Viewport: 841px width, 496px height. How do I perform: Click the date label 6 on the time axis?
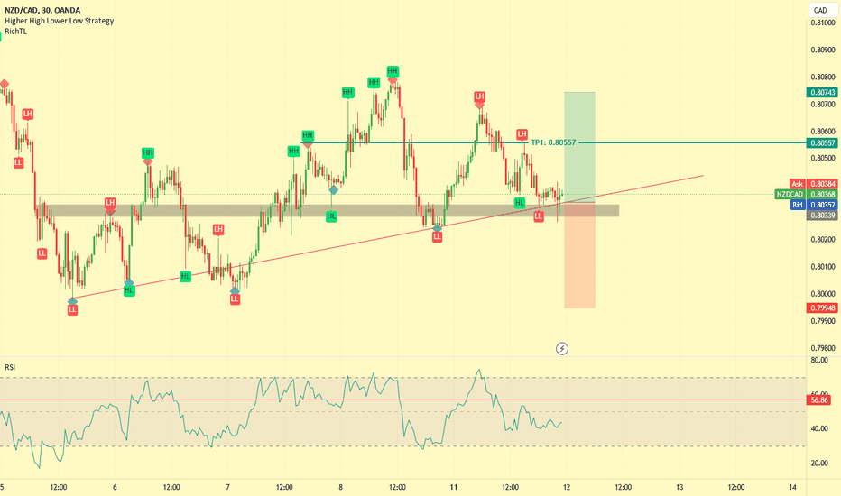click(x=115, y=487)
